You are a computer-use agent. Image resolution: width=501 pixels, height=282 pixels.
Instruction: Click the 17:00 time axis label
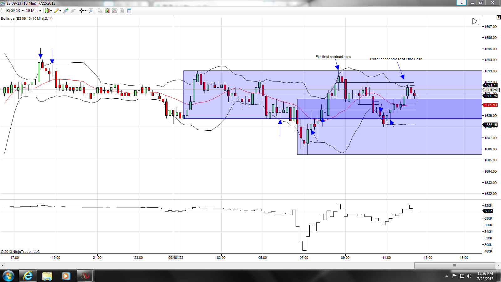15,258
